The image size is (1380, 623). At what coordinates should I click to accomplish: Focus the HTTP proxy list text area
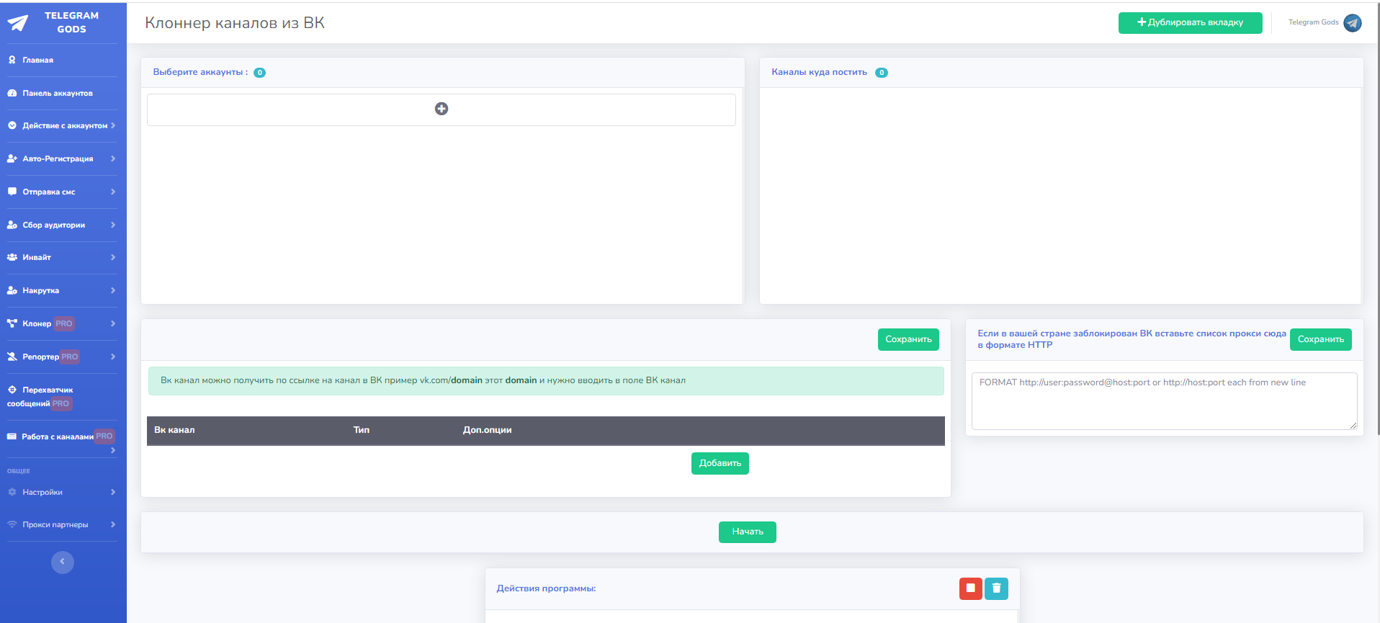(x=1165, y=401)
